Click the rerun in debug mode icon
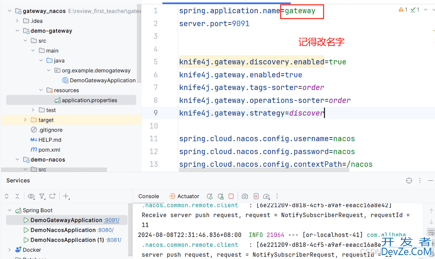Viewport: 435px width, 259px height. (x=221, y=196)
